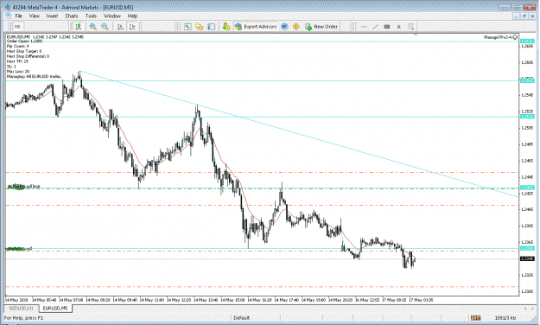
Task: Click the Managing: All EURUSD trades text
Action: point(34,76)
